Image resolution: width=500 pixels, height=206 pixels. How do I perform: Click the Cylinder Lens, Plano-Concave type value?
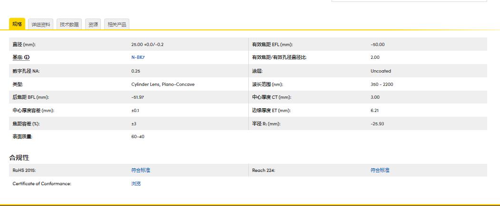[163, 84]
